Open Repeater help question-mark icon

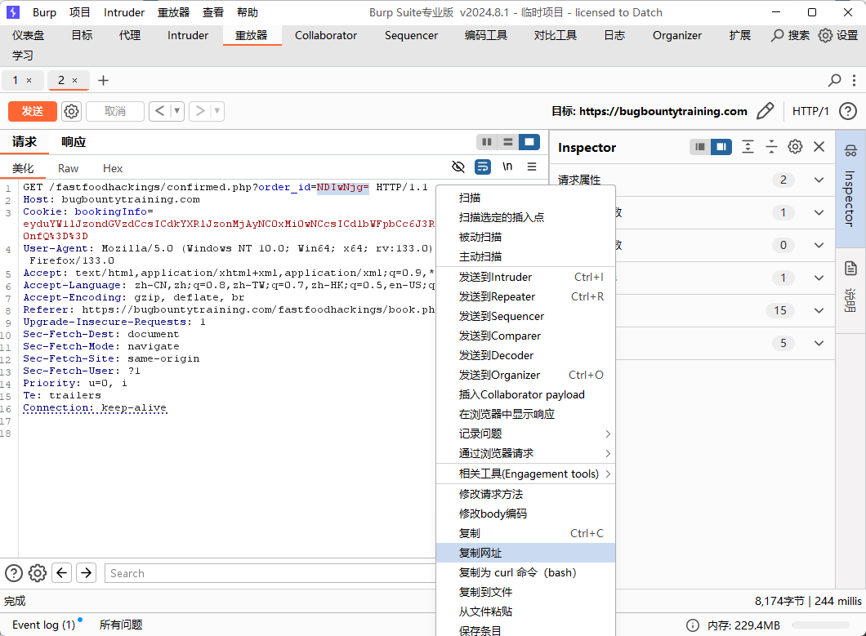(848, 112)
